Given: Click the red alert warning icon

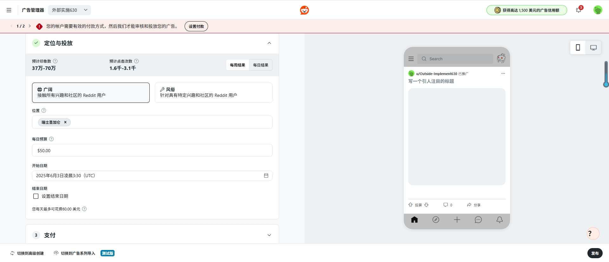Looking at the screenshot, I should point(39,27).
